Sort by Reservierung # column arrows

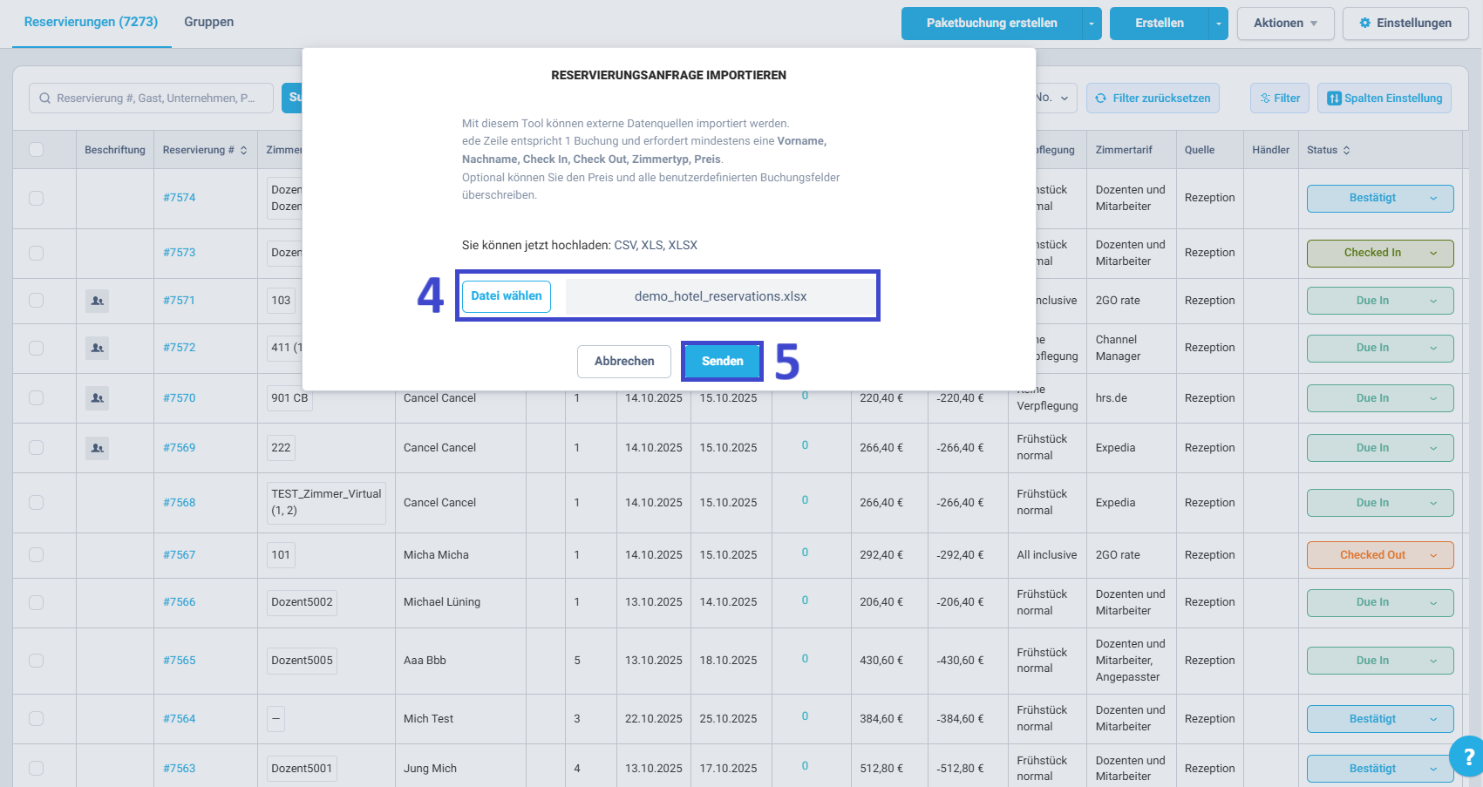[x=244, y=150]
